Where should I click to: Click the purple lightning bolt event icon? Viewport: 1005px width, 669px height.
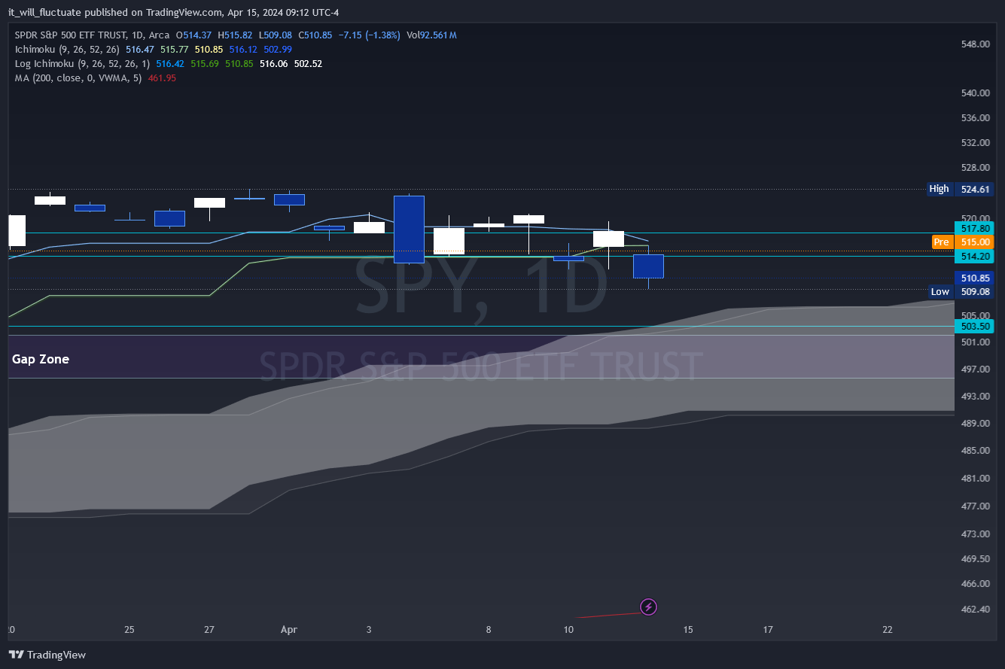649,607
